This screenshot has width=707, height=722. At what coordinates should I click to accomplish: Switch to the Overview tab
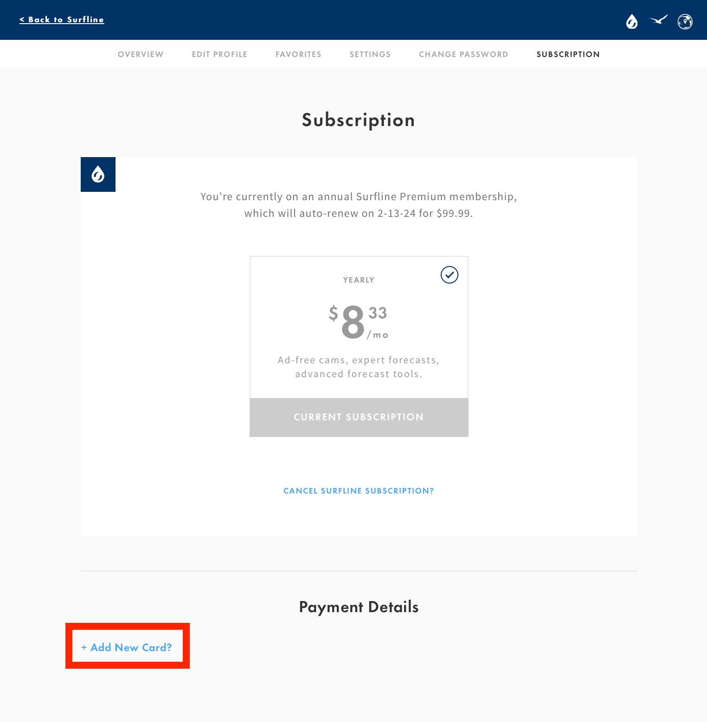(x=141, y=54)
